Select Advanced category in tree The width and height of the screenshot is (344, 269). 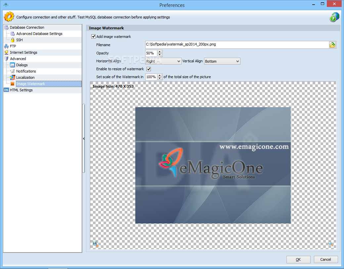(x=18, y=59)
